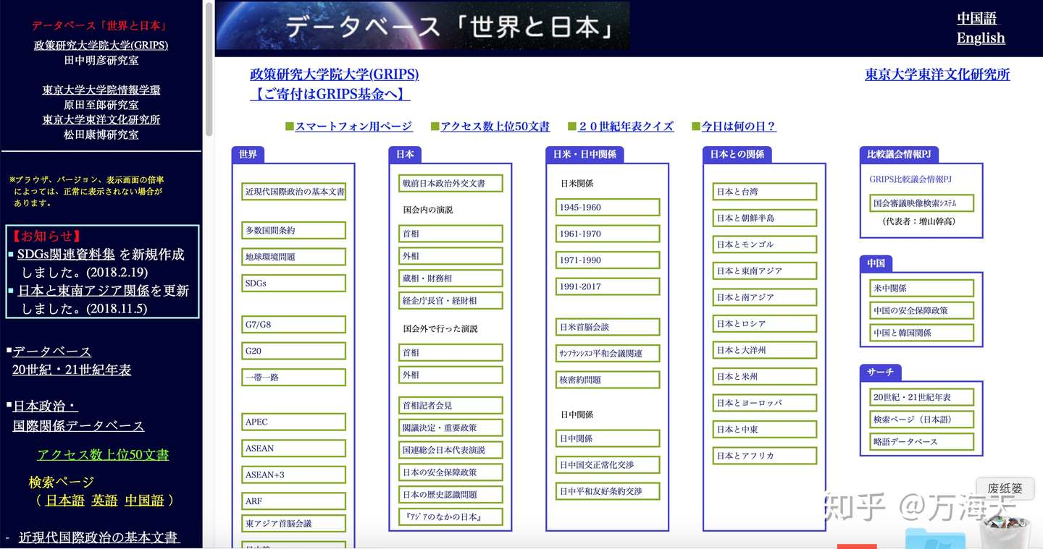
Task: Open 戦前日本政治外交文書 in the 日本 box
Action: point(451,183)
